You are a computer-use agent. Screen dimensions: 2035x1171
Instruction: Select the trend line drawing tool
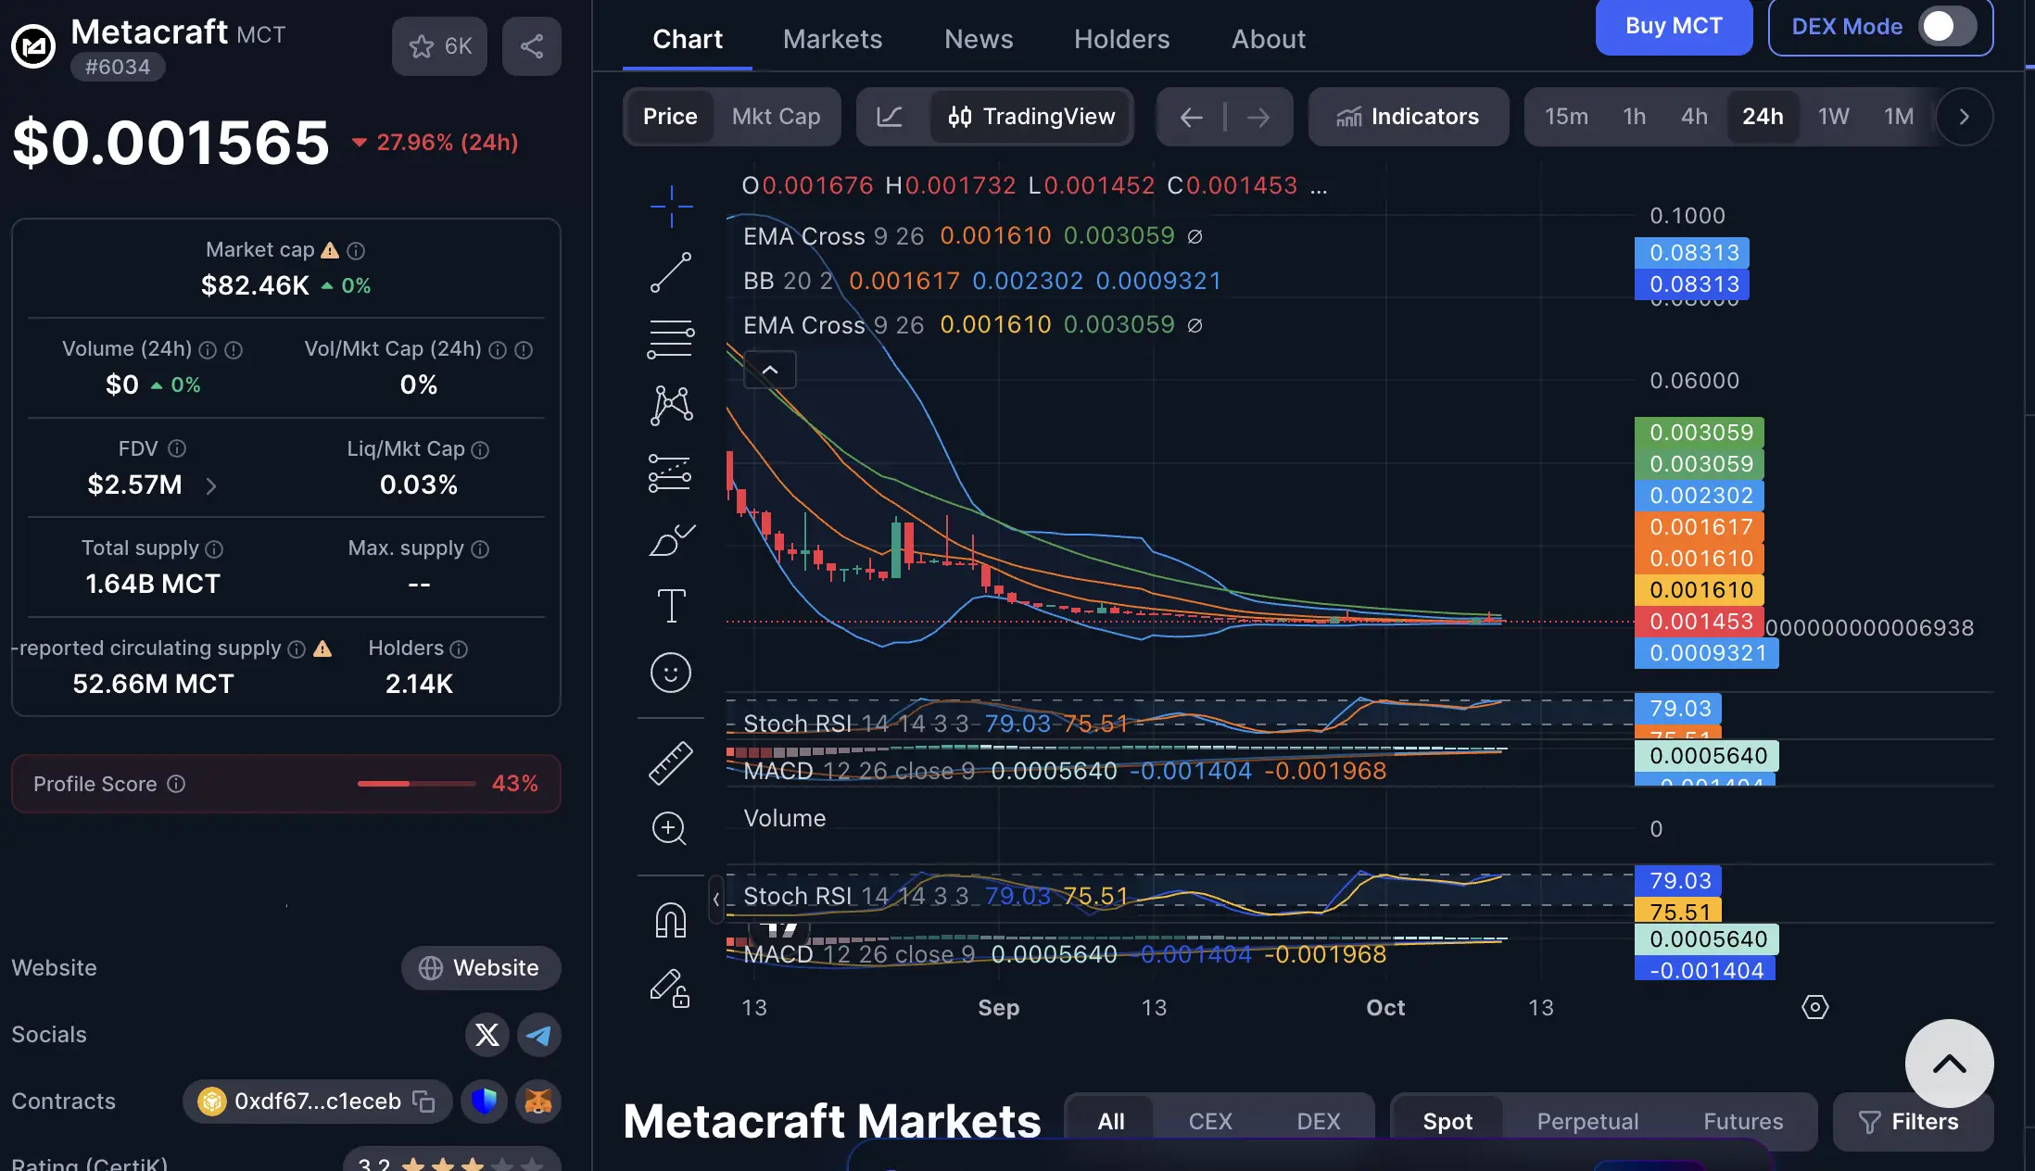[671, 272]
